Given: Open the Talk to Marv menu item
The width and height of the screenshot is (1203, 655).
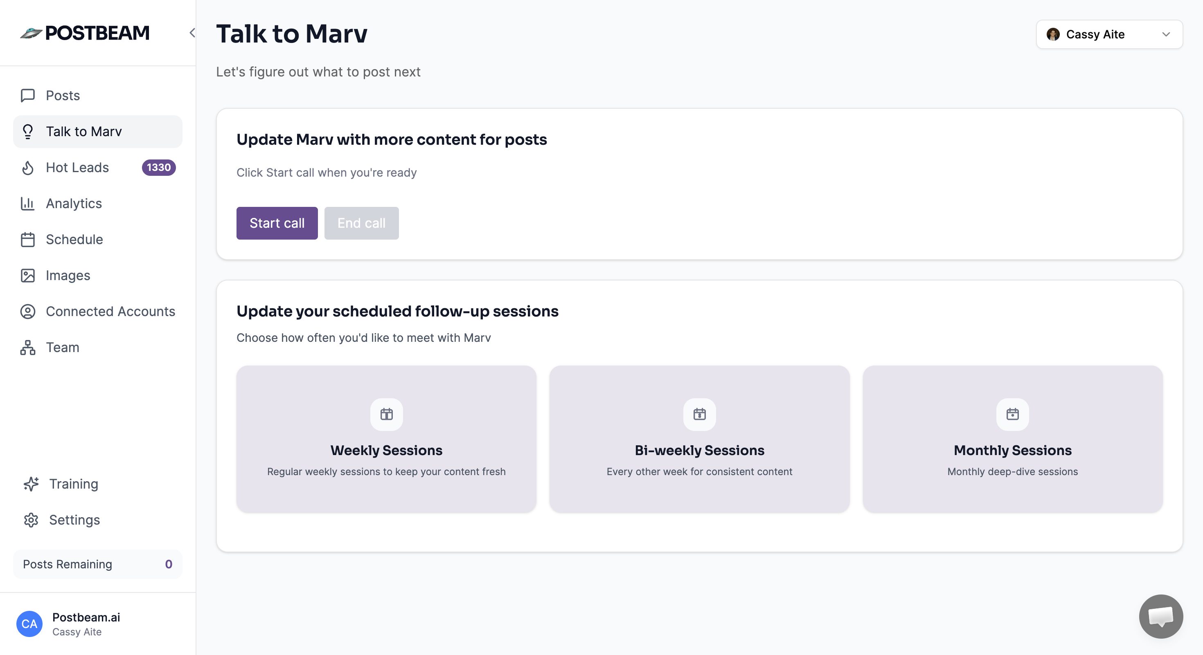Looking at the screenshot, I should 83,132.
